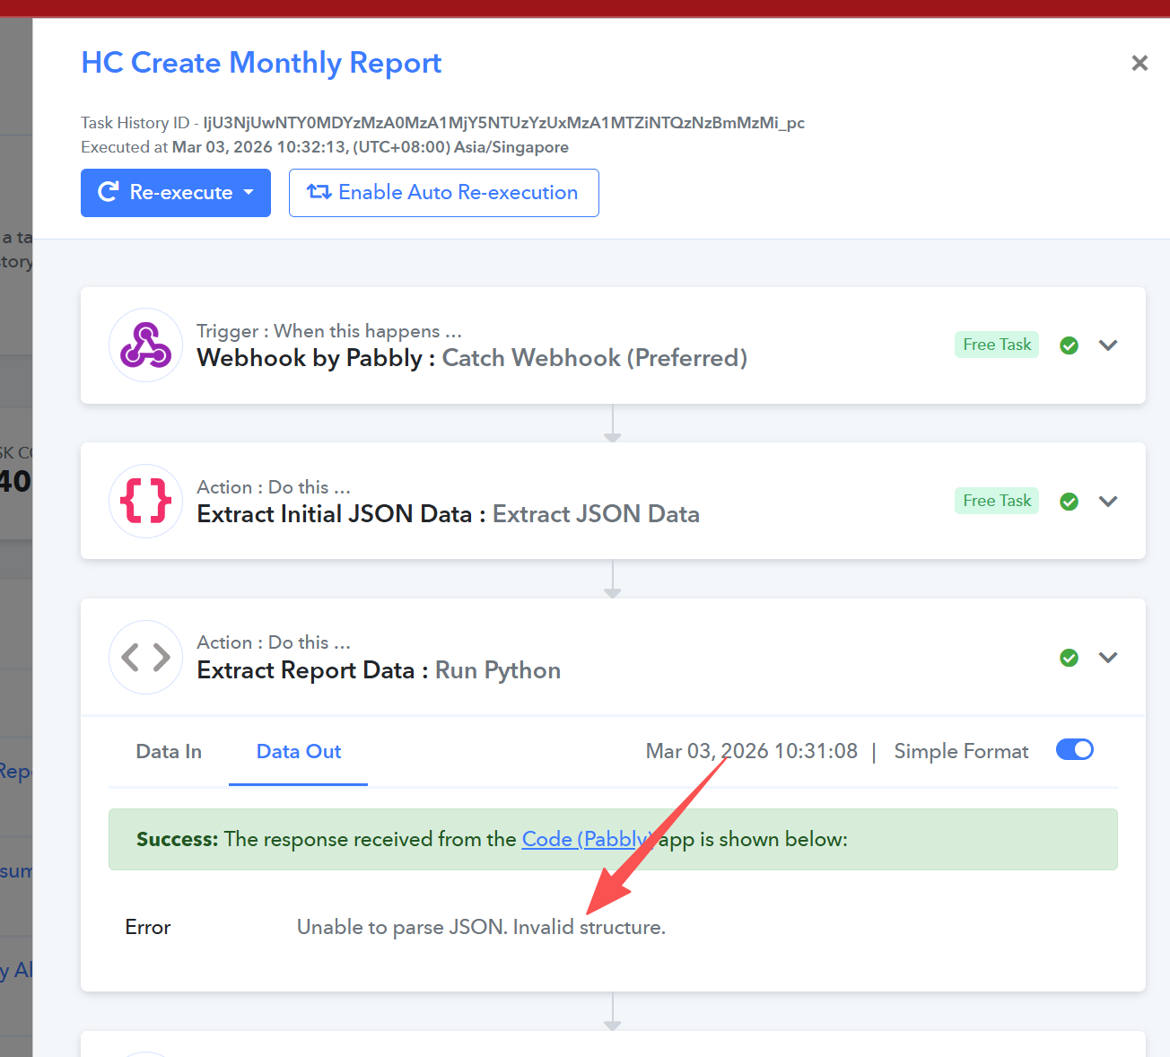Close the task history panel

(1139, 63)
